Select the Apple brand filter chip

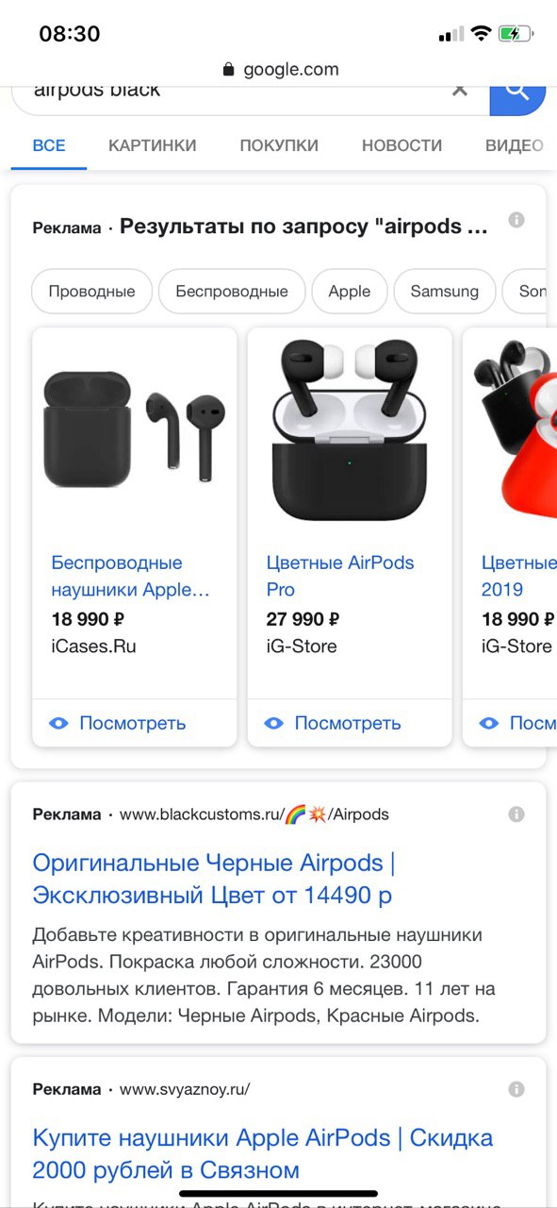pyautogui.click(x=350, y=292)
